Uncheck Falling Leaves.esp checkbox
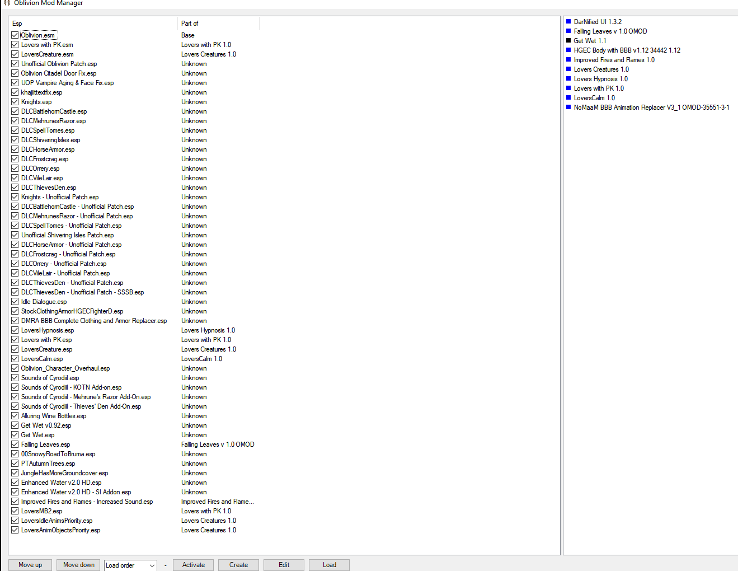738x571 pixels. [15, 444]
